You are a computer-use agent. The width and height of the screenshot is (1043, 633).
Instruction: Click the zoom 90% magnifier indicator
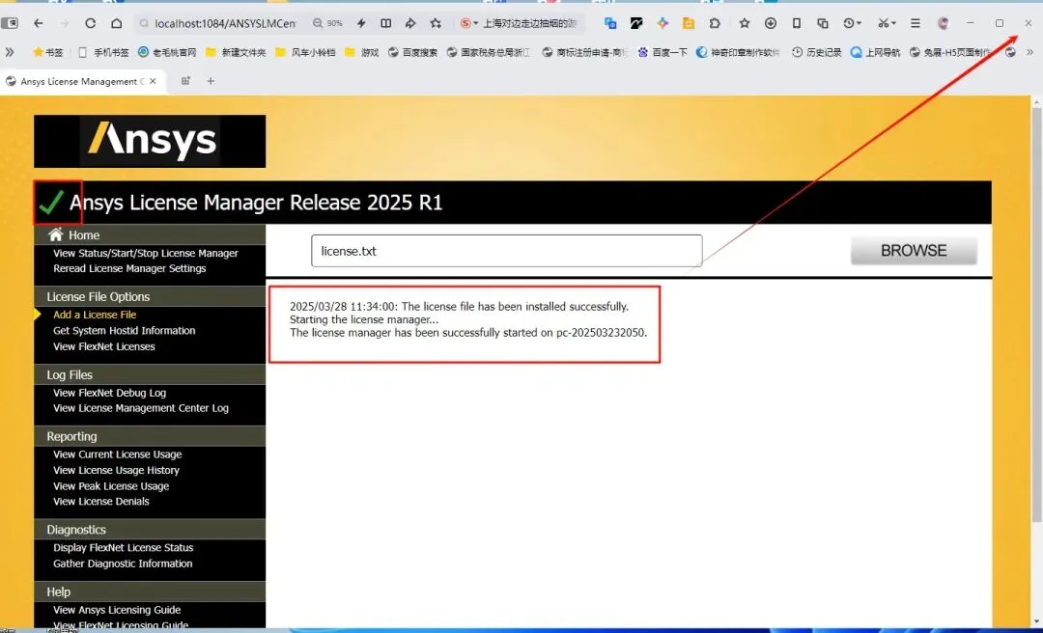coord(328,23)
